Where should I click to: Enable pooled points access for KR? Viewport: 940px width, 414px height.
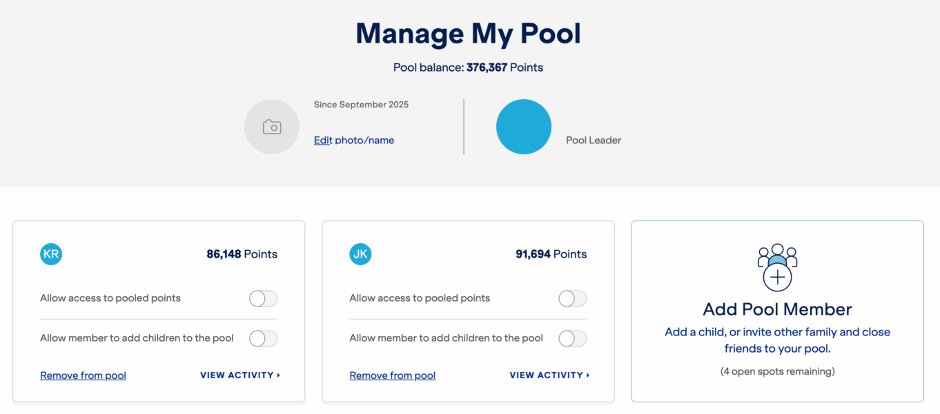pos(263,298)
